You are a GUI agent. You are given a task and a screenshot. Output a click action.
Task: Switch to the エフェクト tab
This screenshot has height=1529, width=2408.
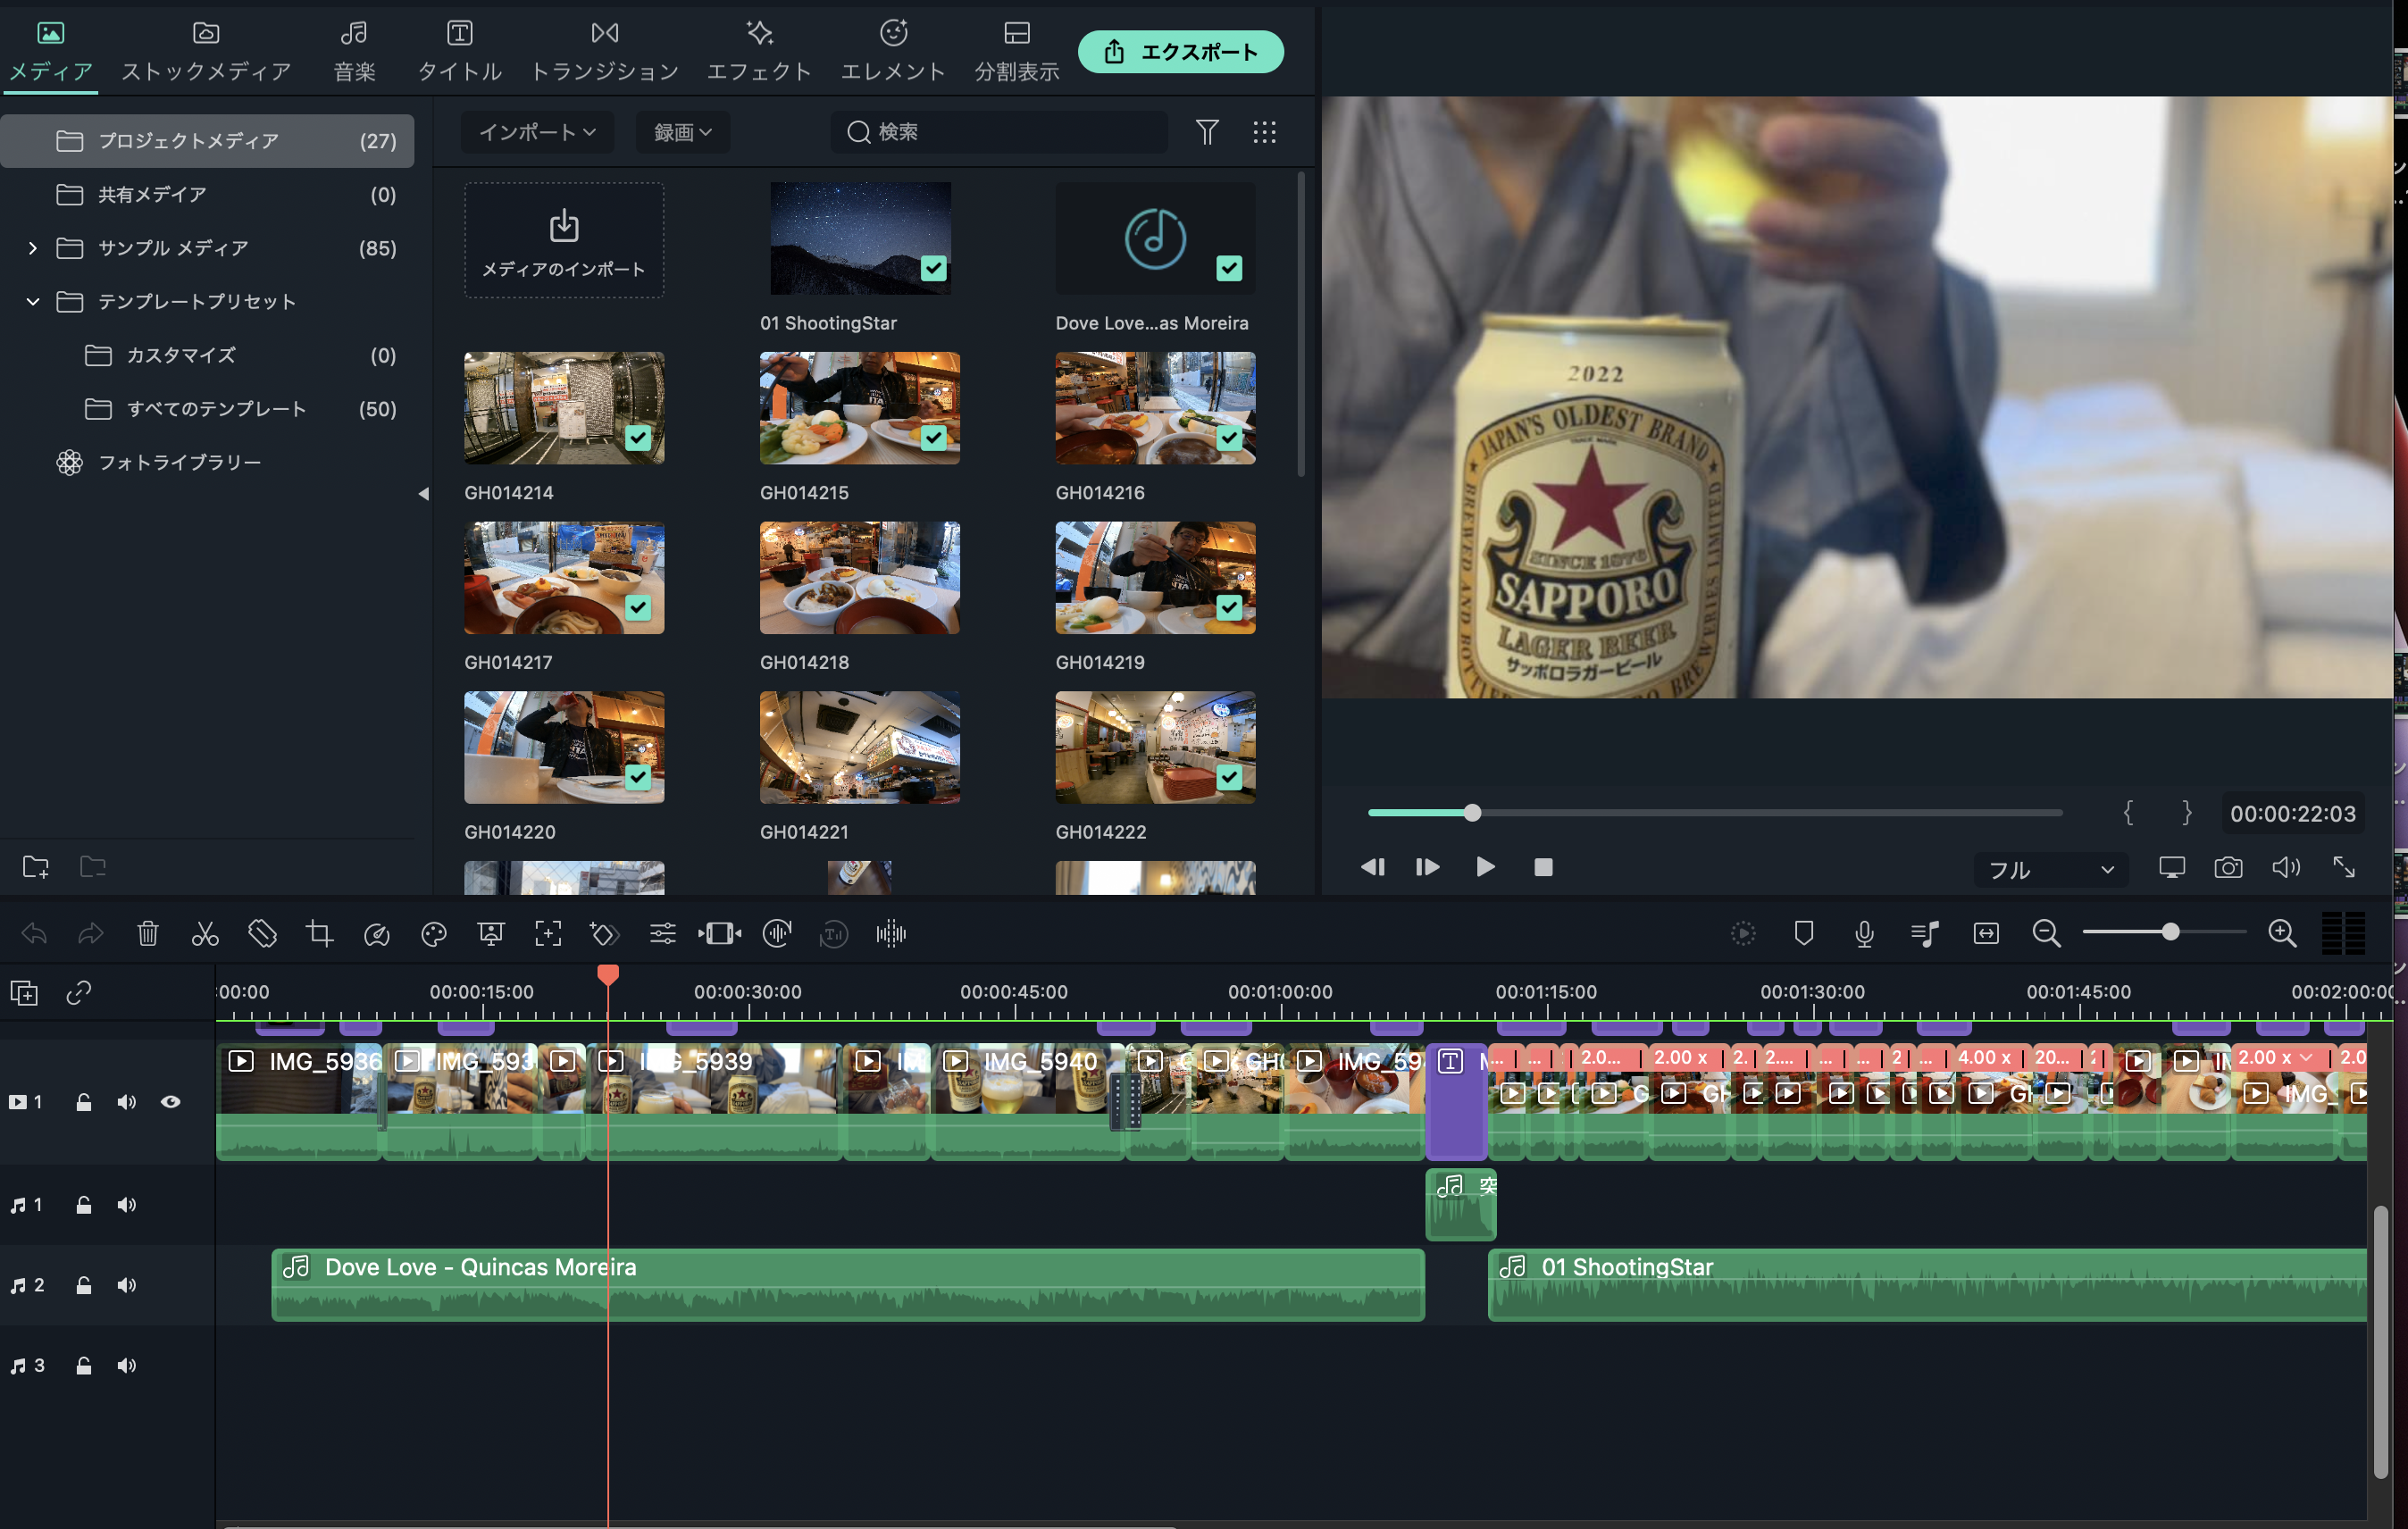point(759,51)
